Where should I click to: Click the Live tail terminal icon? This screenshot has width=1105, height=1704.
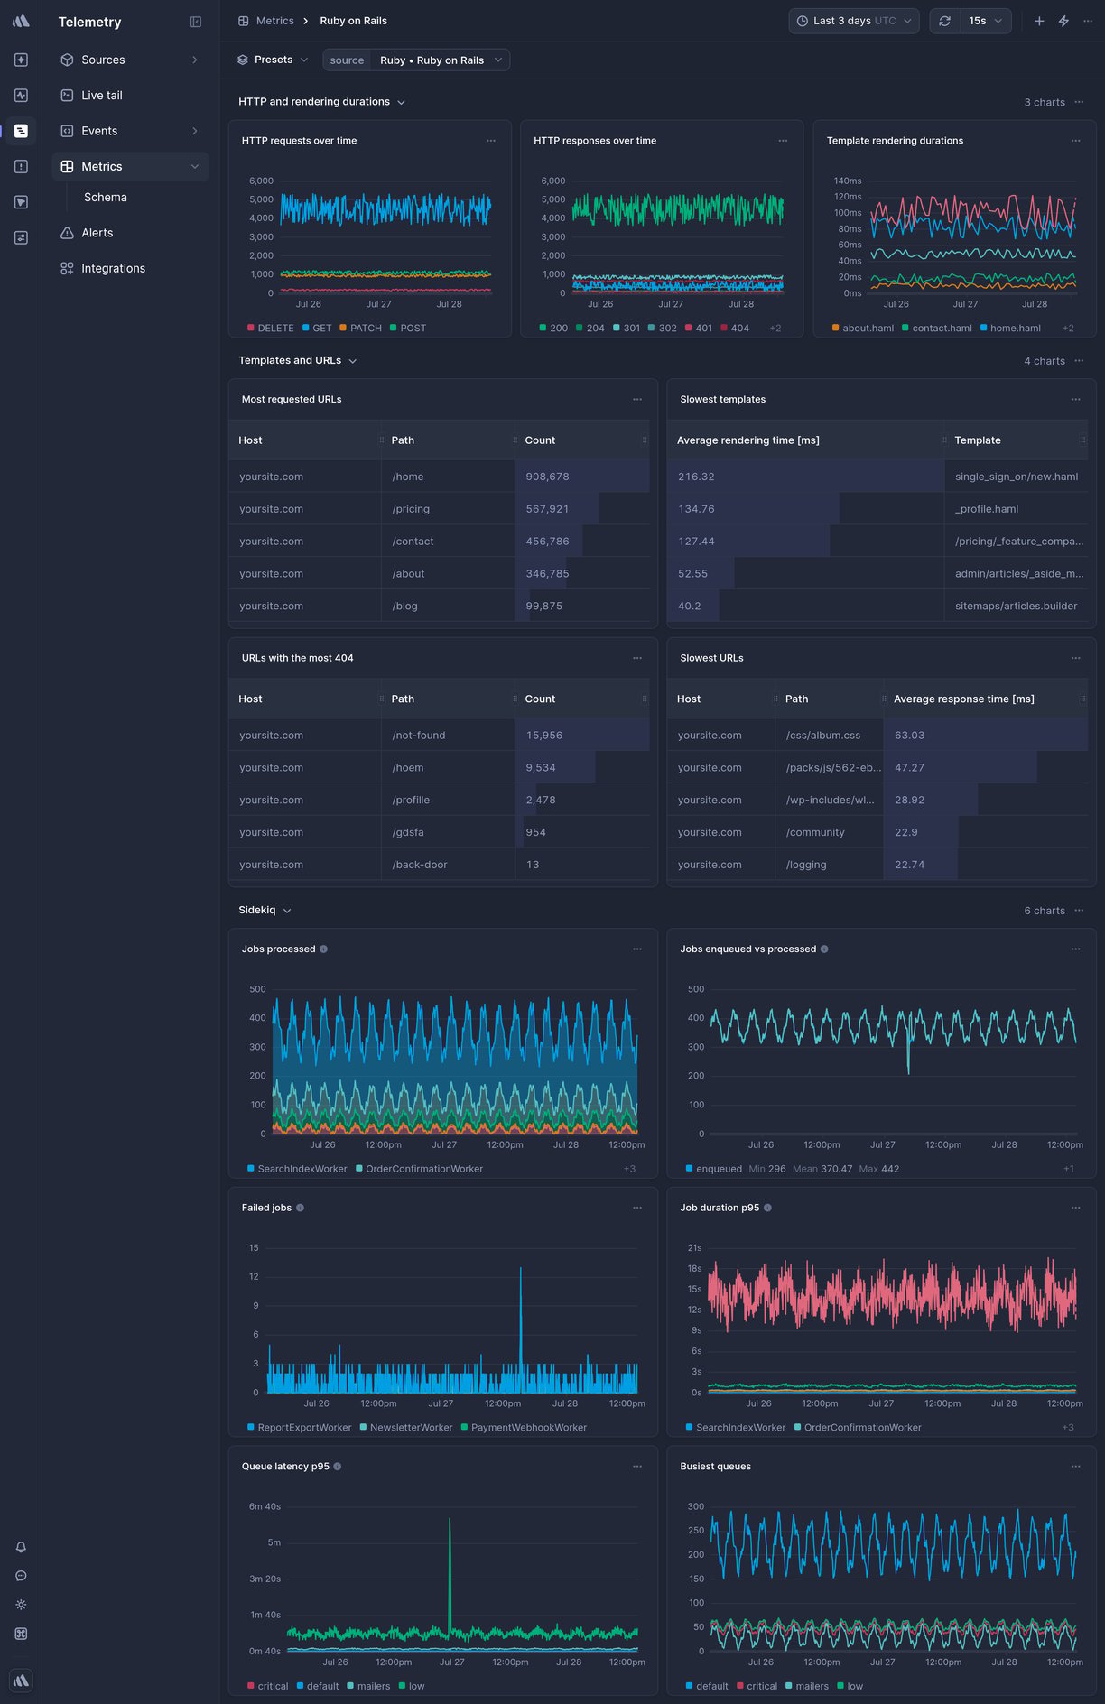coord(67,96)
